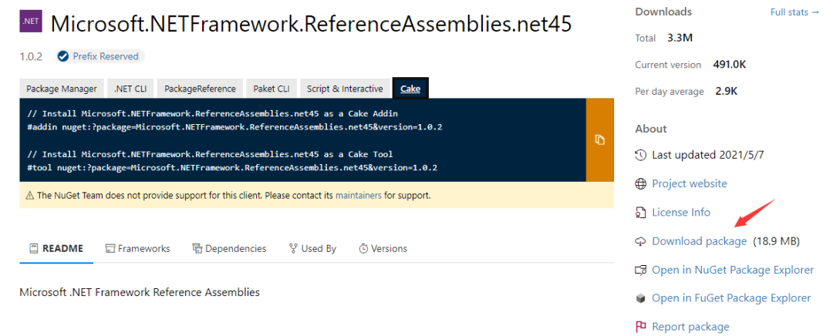Click the Downloads section heading
The height and width of the screenshot is (336, 833).
point(663,11)
